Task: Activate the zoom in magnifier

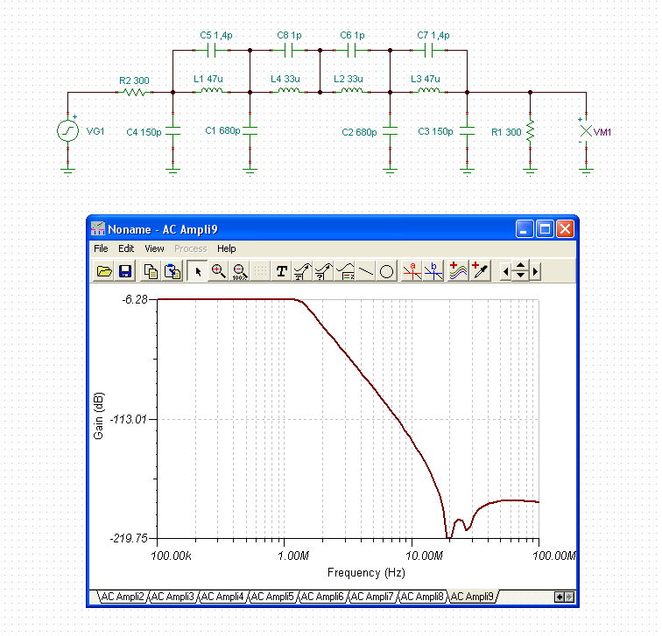Action: [x=218, y=271]
